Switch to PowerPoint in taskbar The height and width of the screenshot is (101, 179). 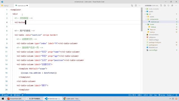pos(15,98)
